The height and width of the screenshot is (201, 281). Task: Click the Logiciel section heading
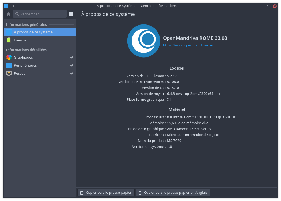pos(177,68)
